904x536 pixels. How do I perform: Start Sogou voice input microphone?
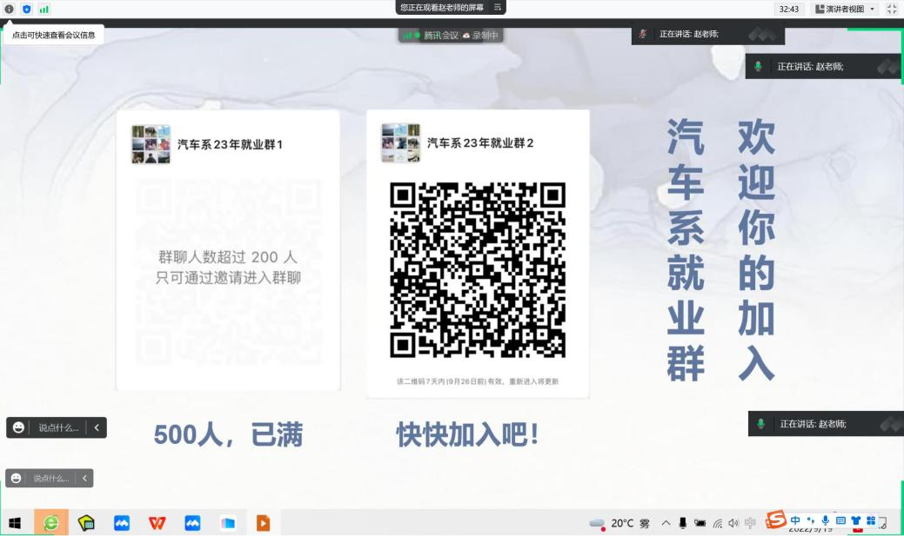[x=826, y=520]
